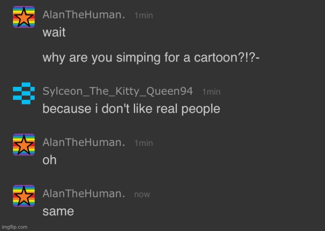Viewport: 325px width, 231px height.
Task: Click AlanTheHuman's rainbow star avatar beside 'wait'
Action: pos(24,17)
